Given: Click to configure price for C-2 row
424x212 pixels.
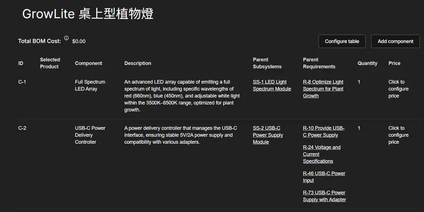Looking at the screenshot, I should point(398,135).
